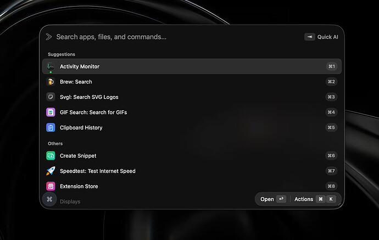Select Brew: Search command
379x240 pixels.
192,82
